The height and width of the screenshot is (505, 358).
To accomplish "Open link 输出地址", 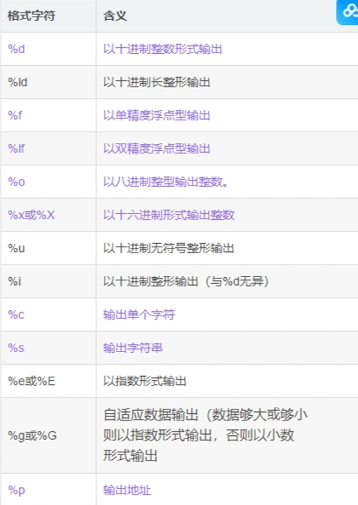I will click(x=127, y=490).
